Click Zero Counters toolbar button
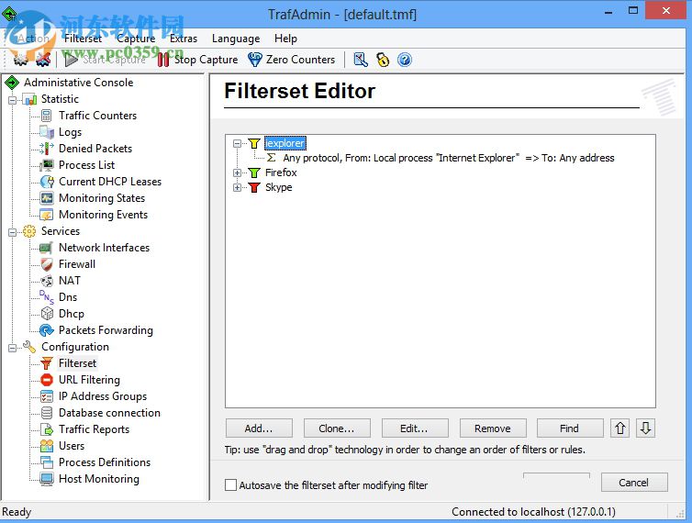This screenshot has width=692, height=523. [291, 60]
